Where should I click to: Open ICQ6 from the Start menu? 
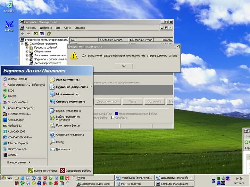(9, 91)
